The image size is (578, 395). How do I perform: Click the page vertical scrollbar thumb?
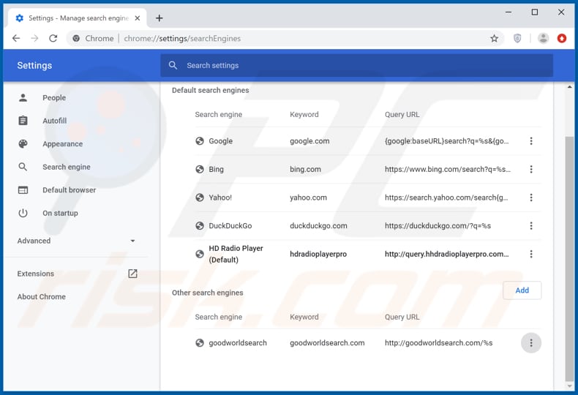[569, 259]
